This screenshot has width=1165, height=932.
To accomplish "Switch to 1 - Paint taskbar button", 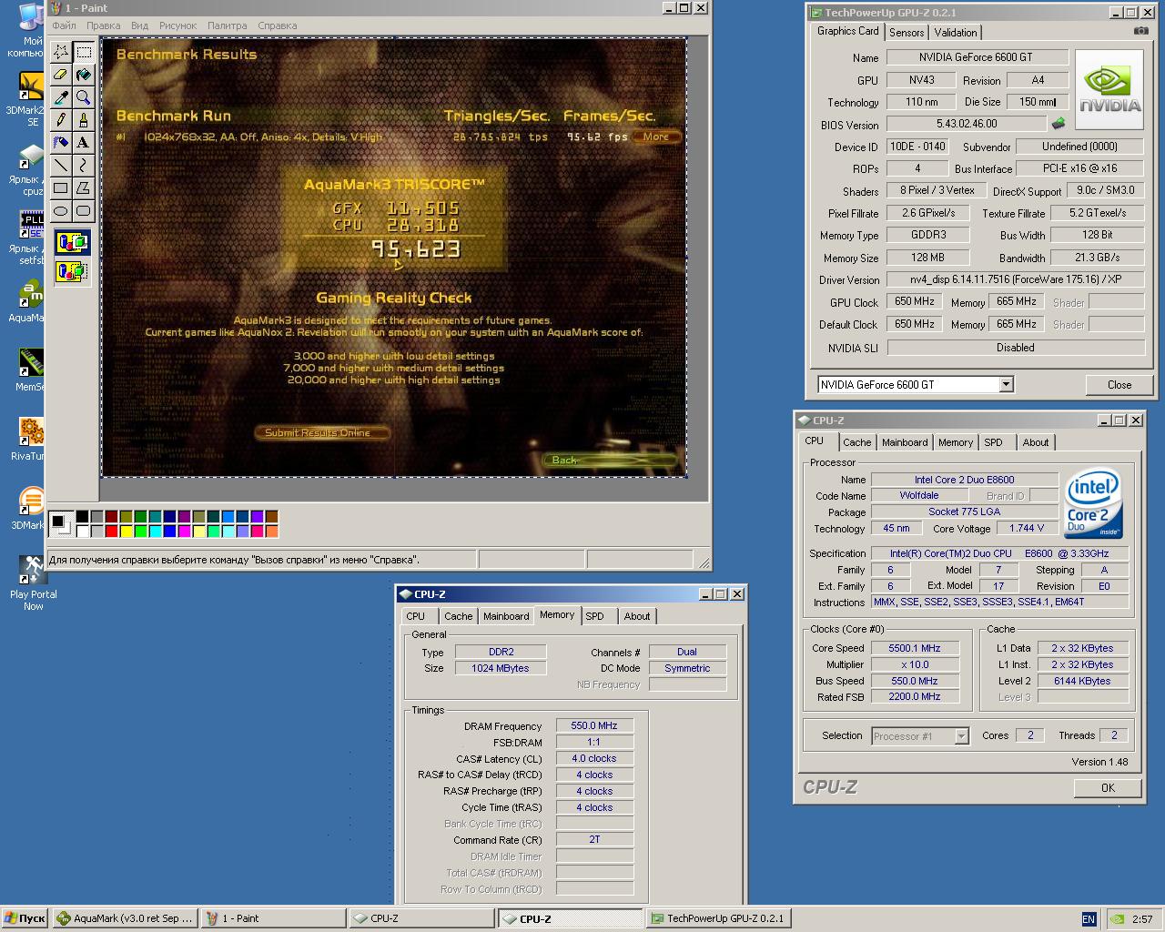I will coord(274,918).
